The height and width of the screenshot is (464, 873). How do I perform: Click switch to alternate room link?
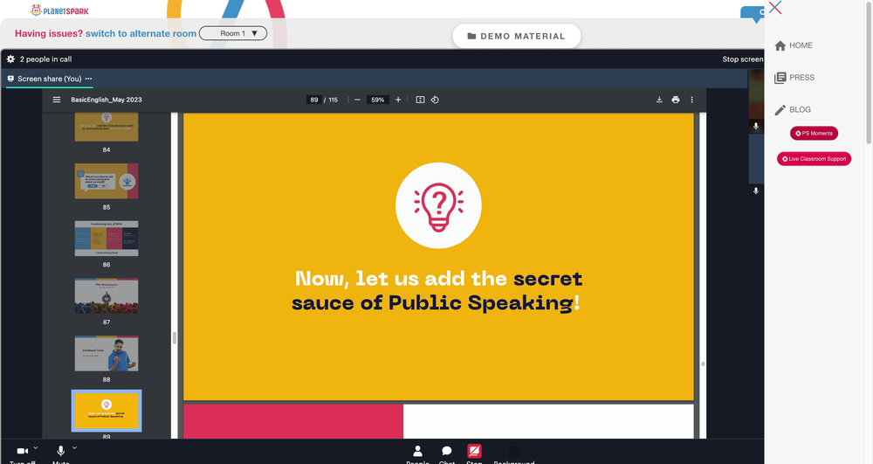[141, 33]
